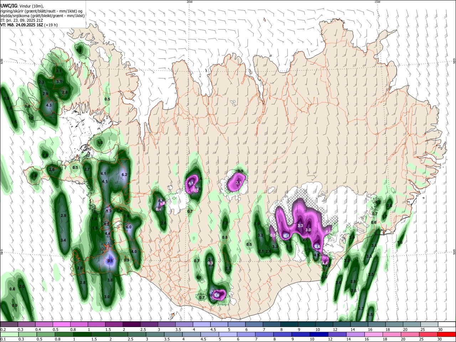Choose the pale grey swatch starting at 25 in the upper scale
The image size is (456, 342).
[429, 324]
